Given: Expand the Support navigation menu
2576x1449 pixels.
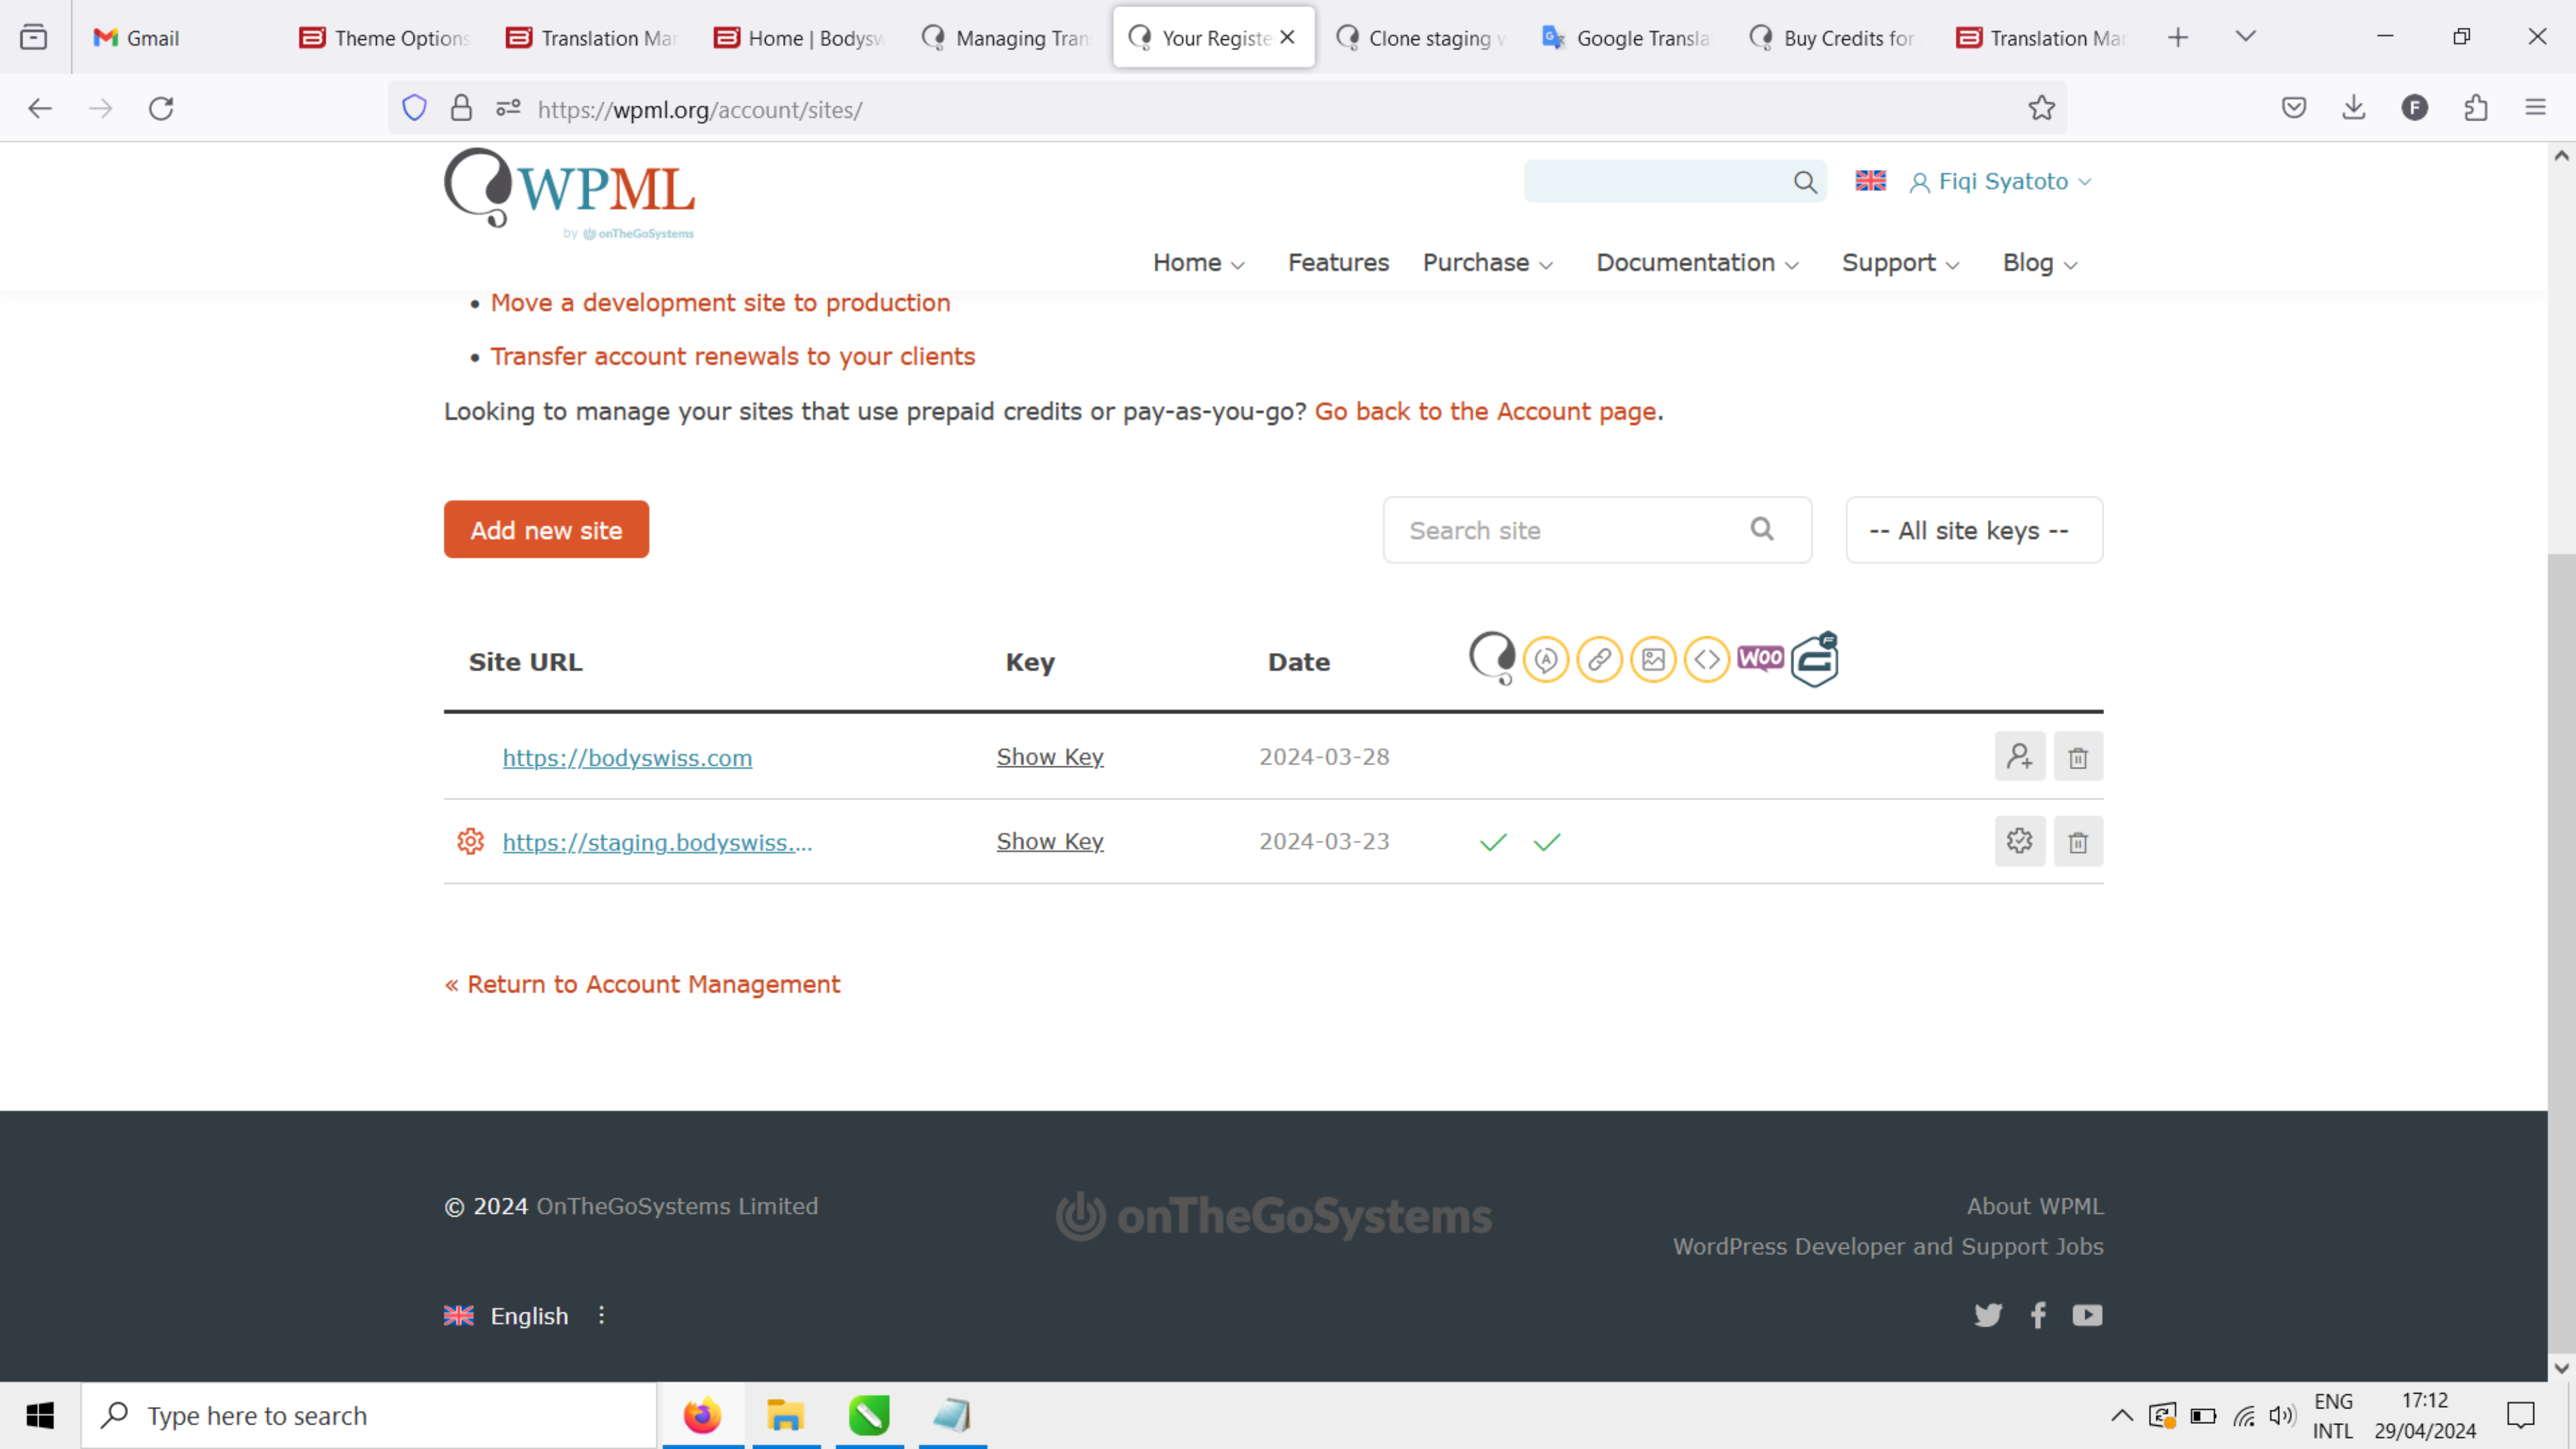Looking at the screenshot, I should [1900, 263].
